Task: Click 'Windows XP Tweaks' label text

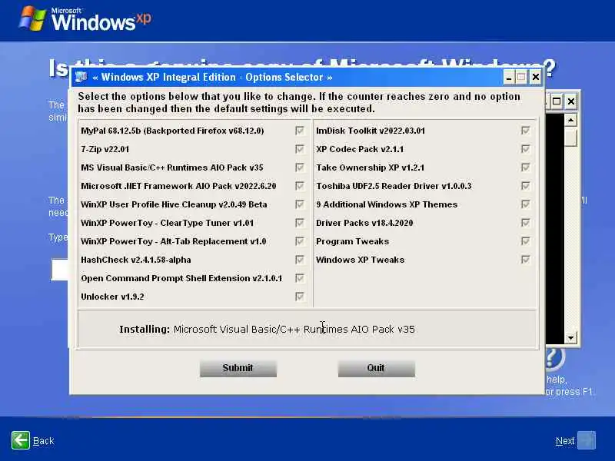Action: 360,260
